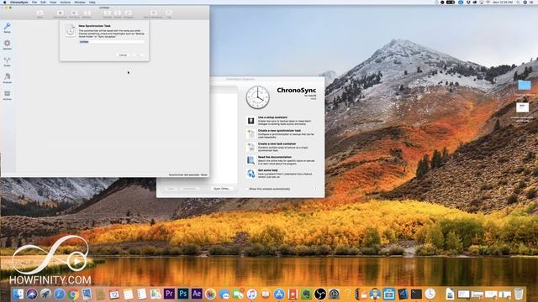538x302 pixels.
Task: Open the Actions menu
Action: (x=66, y=2)
